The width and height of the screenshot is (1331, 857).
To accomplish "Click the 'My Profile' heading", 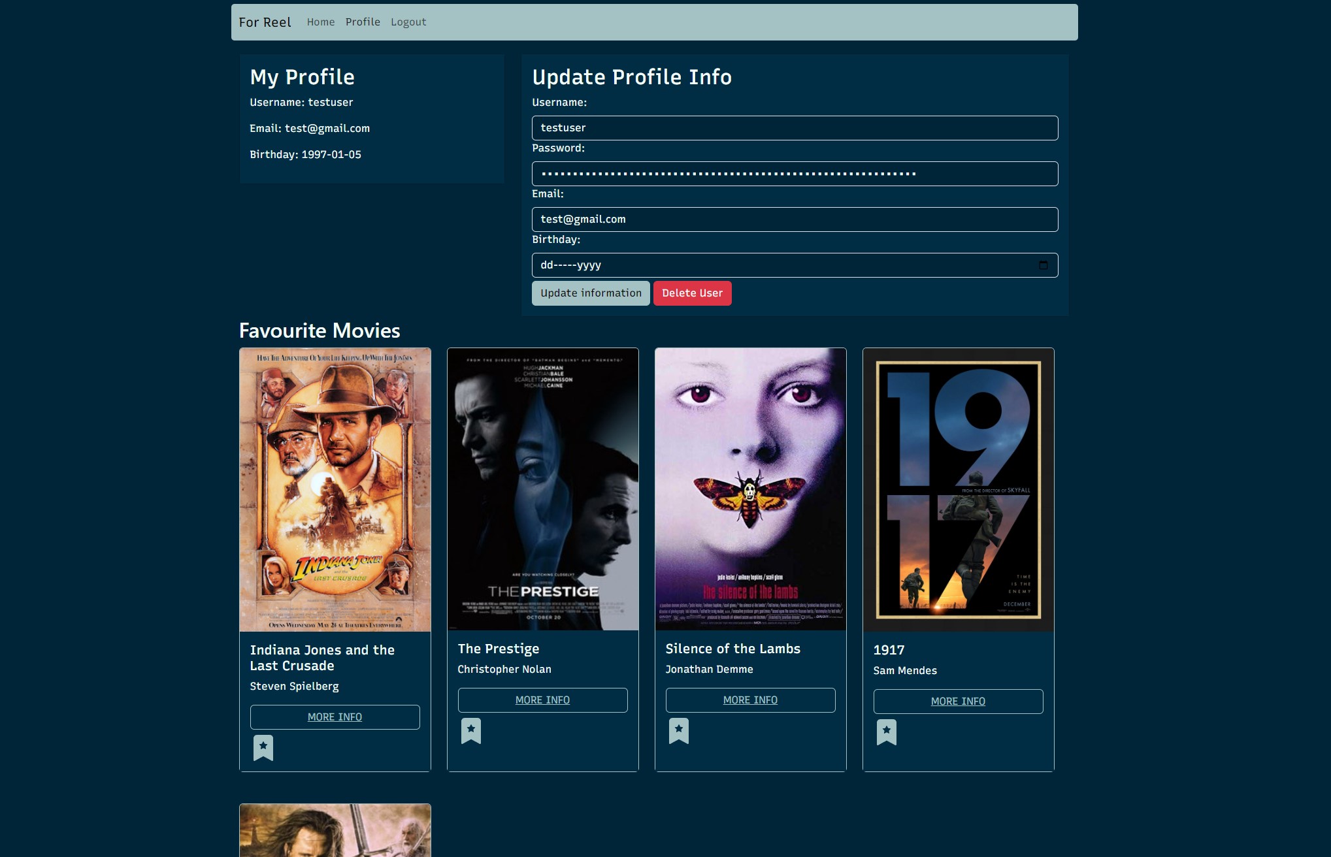I will click(x=302, y=77).
